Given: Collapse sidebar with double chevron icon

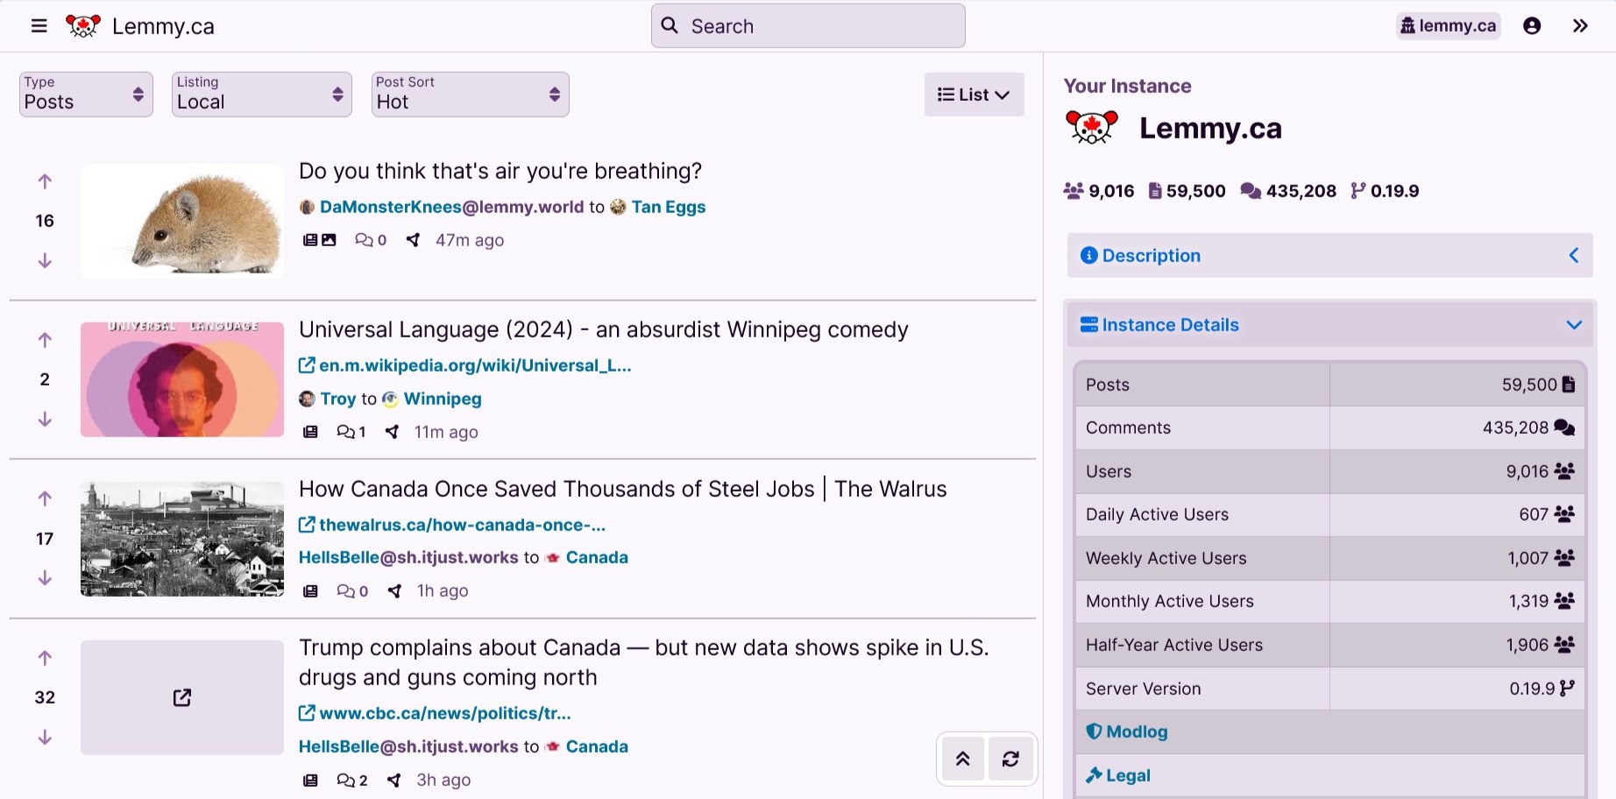Looking at the screenshot, I should point(1580,26).
